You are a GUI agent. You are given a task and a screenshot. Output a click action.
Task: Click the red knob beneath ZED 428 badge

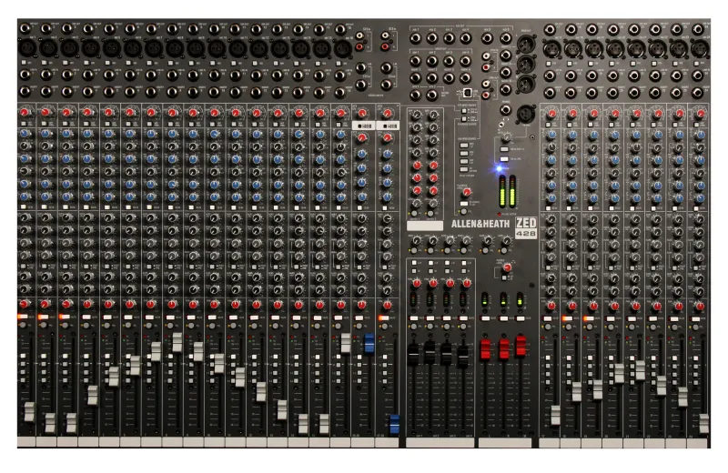coord(508,267)
